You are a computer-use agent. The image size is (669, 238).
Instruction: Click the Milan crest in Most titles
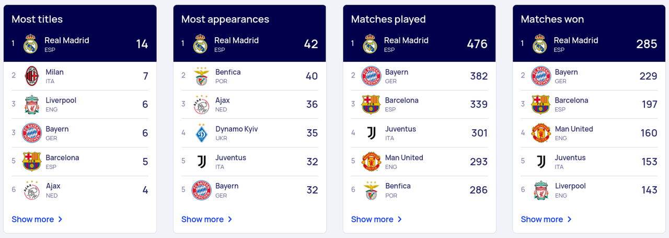[x=32, y=76]
